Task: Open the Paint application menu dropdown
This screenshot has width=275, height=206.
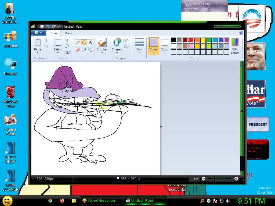Action: pos(38,33)
